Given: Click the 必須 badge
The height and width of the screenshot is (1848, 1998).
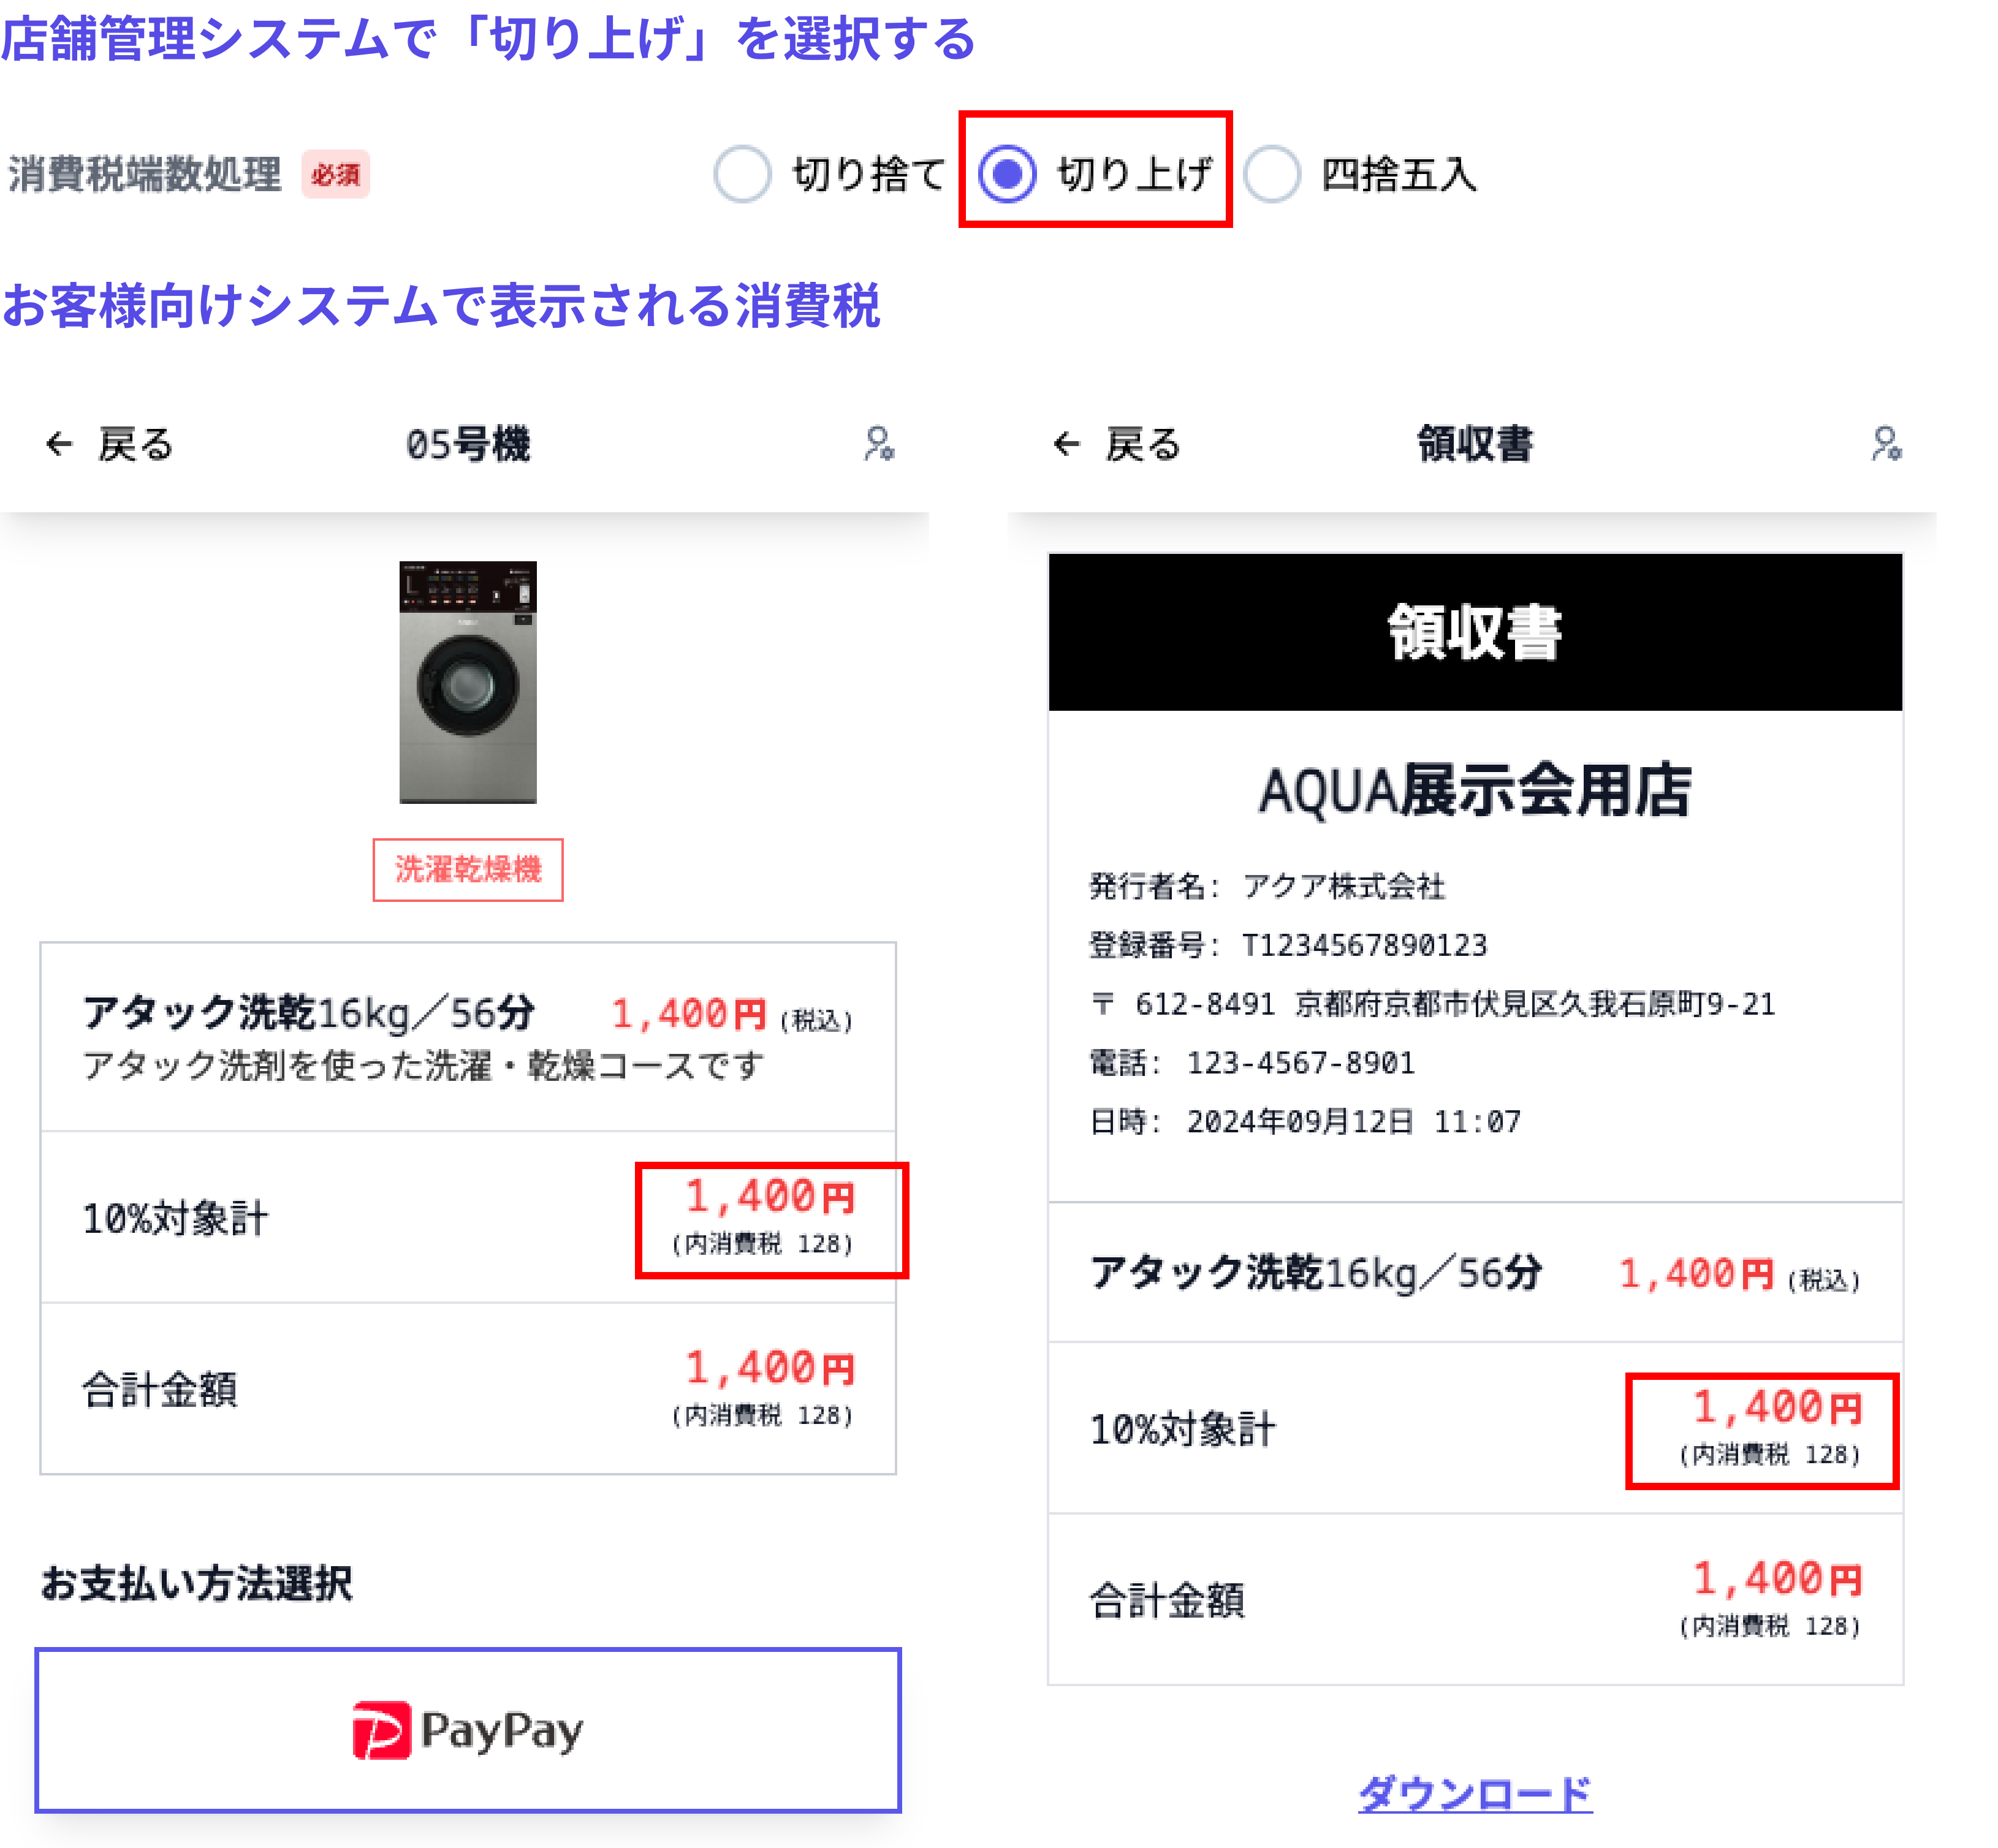Looking at the screenshot, I should (335, 175).
